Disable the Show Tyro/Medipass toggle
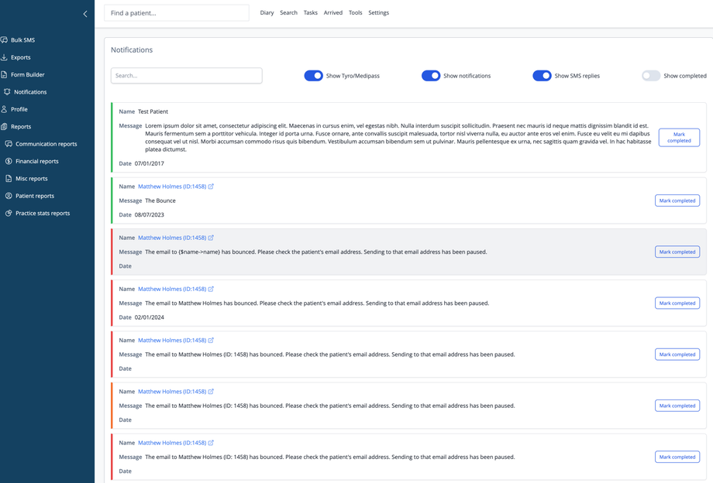The image size is (713, 483). [313, 76]
